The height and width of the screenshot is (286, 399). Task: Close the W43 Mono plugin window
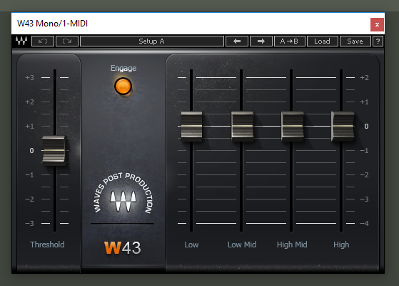[x=377, y=25]
